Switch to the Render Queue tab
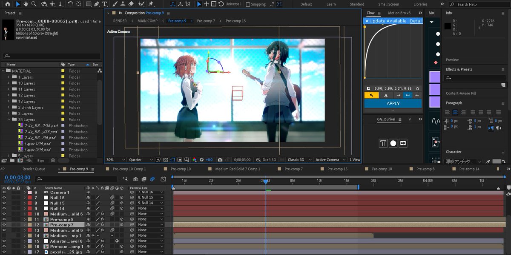The height and width of the screenshot is (255, 511). pyautogui.click(x=34, y=169)
